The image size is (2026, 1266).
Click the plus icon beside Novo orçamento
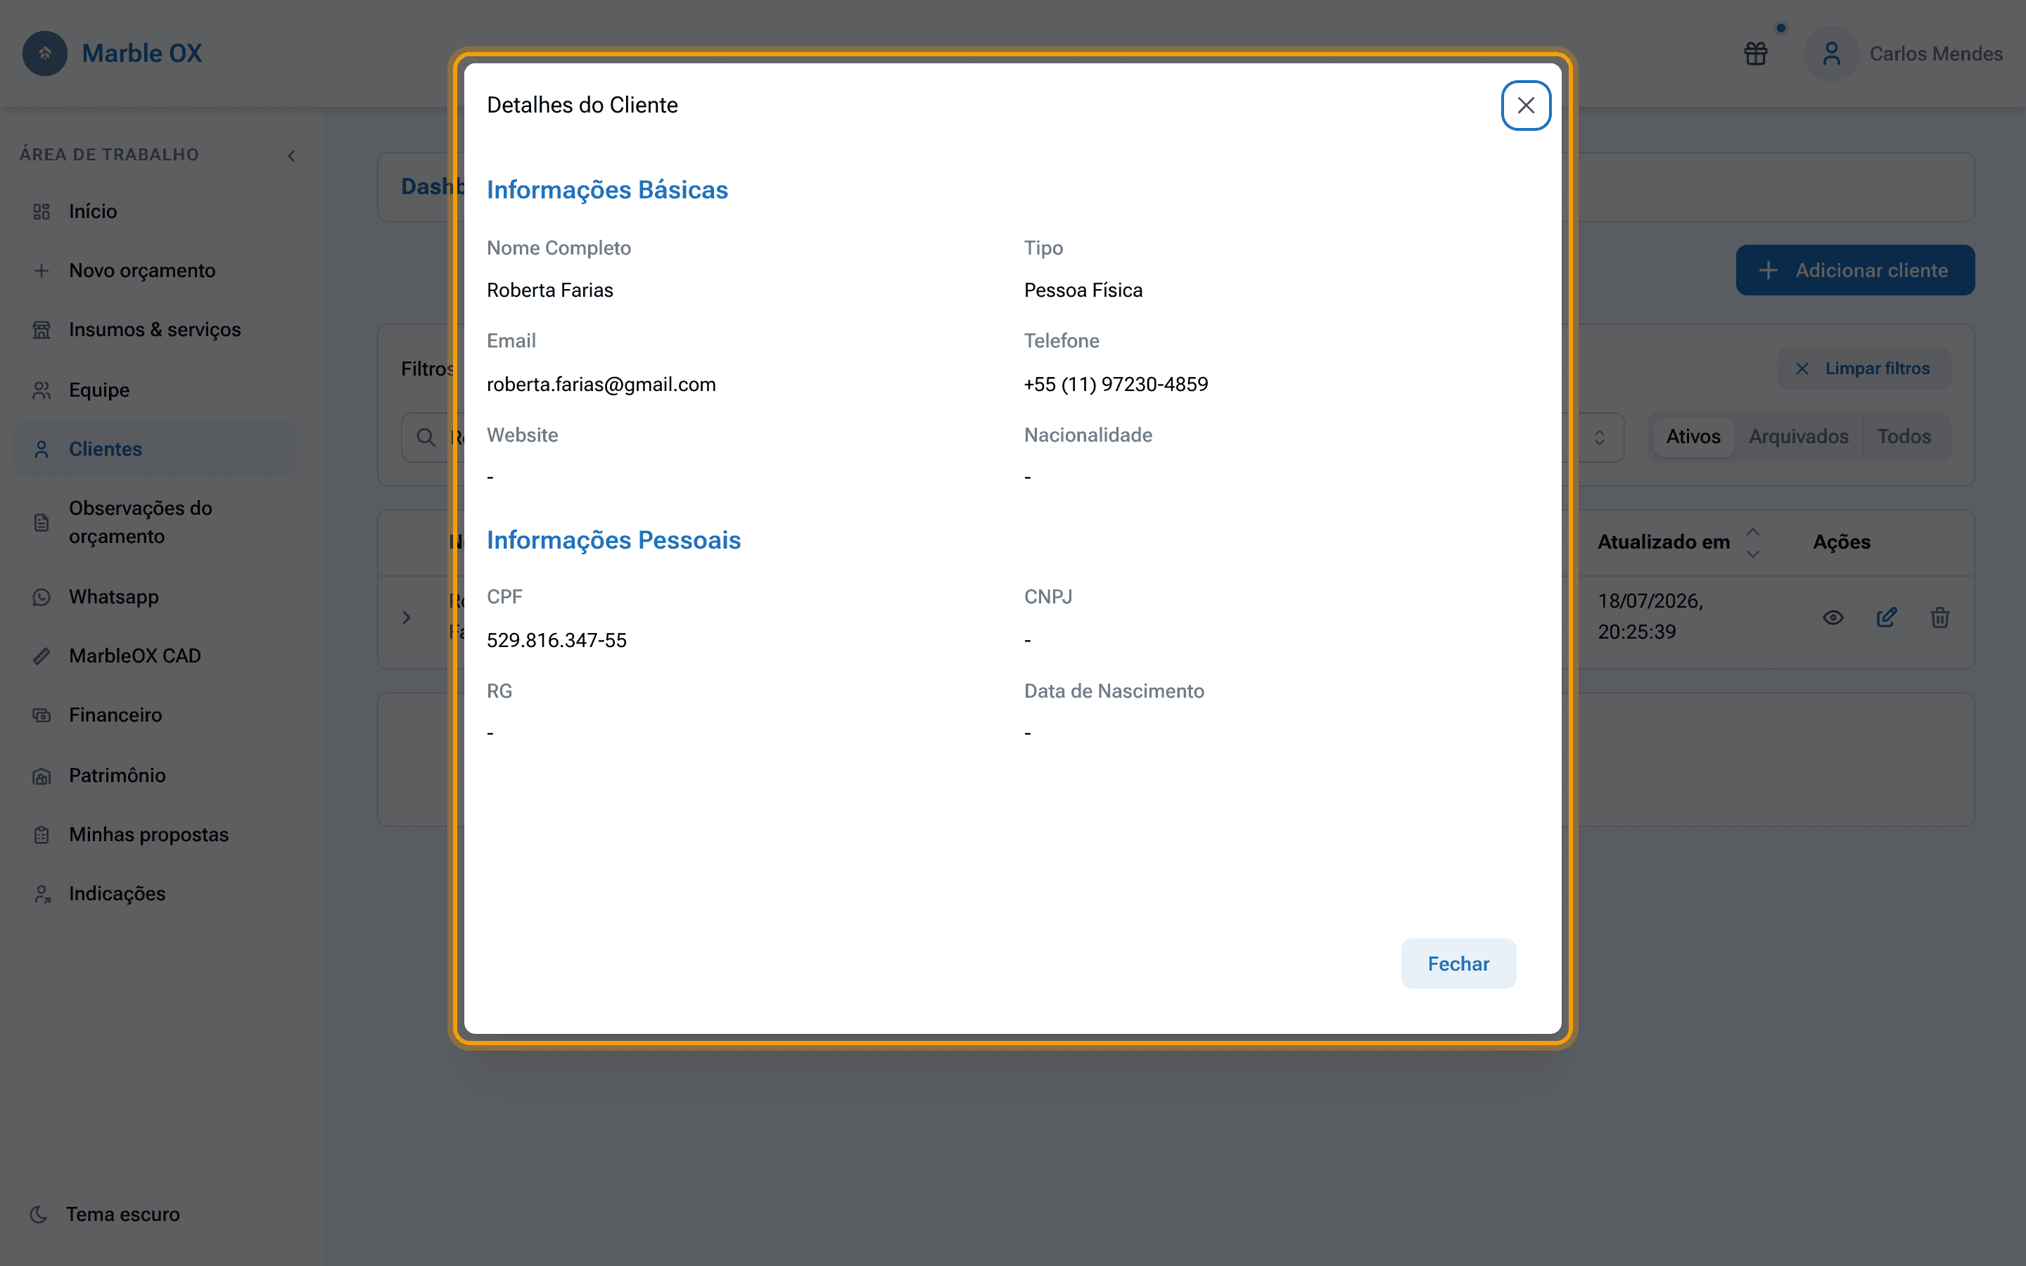[41, 271]
